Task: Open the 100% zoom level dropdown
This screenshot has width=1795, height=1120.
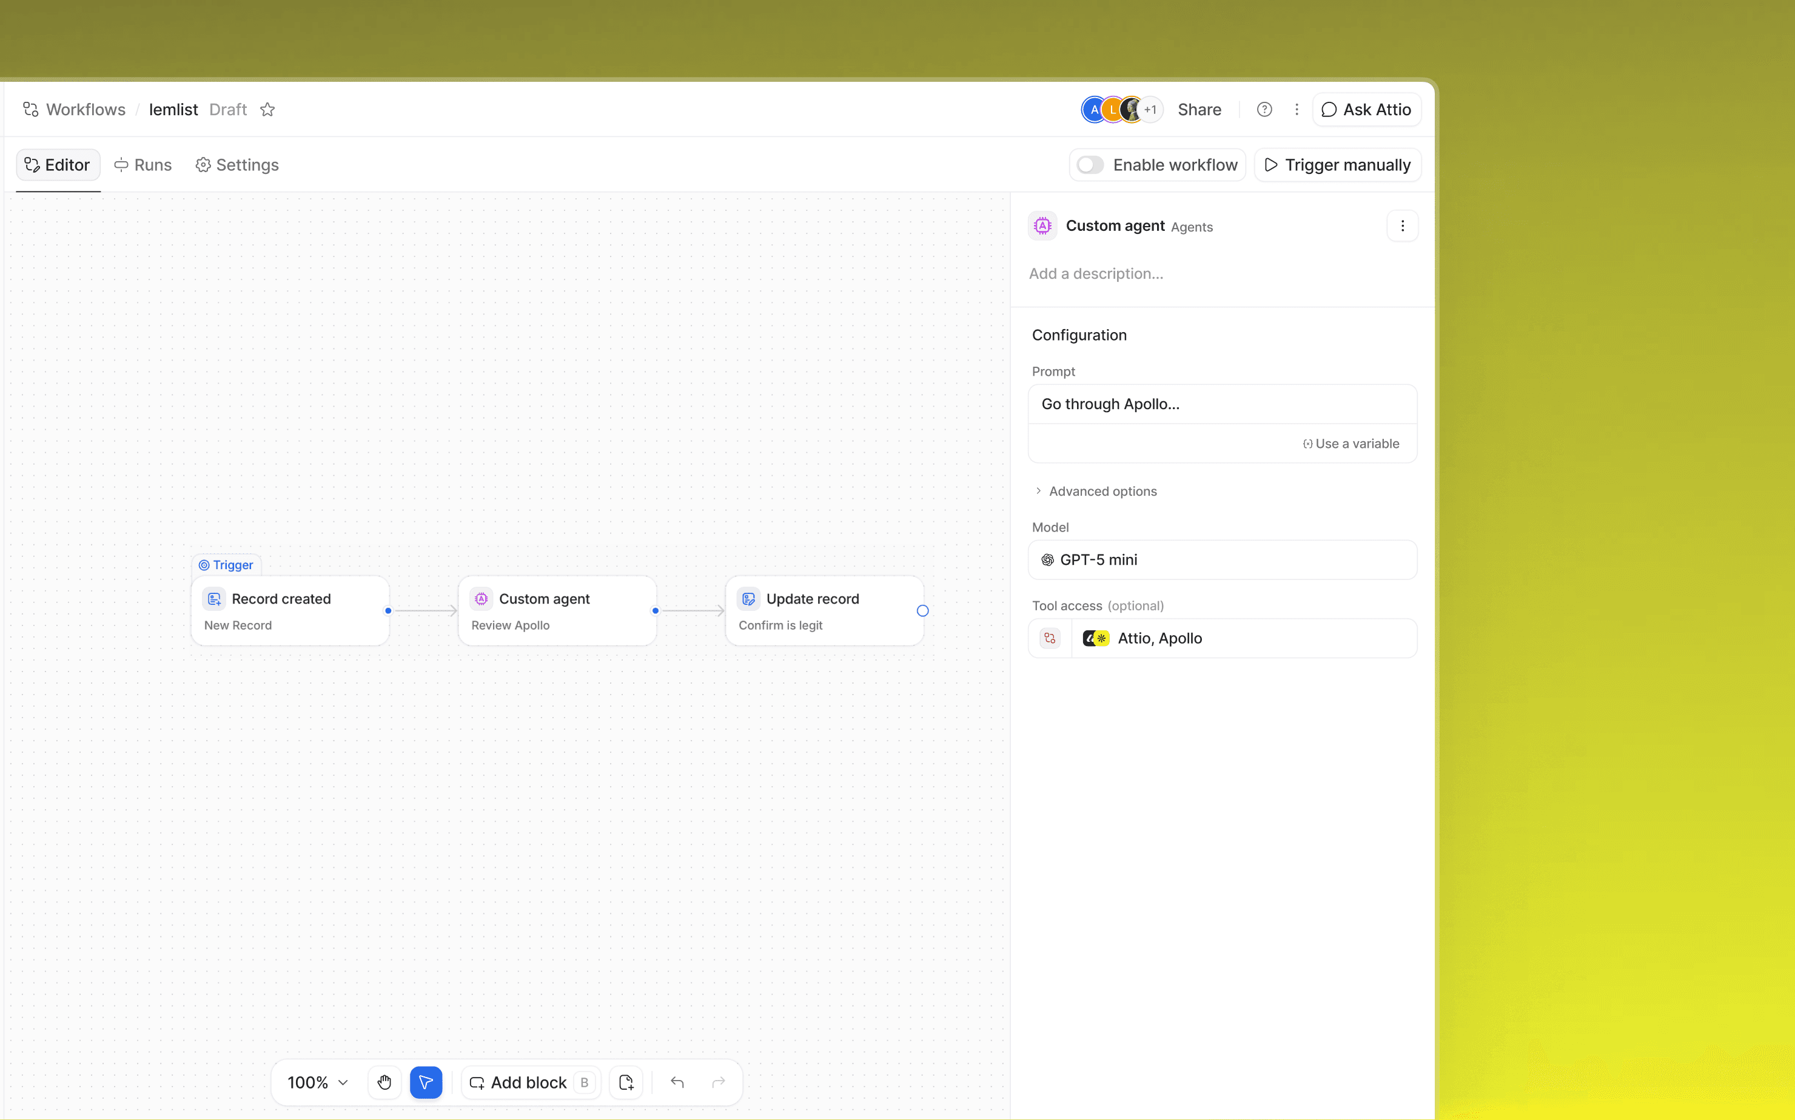Action: 318,1082
